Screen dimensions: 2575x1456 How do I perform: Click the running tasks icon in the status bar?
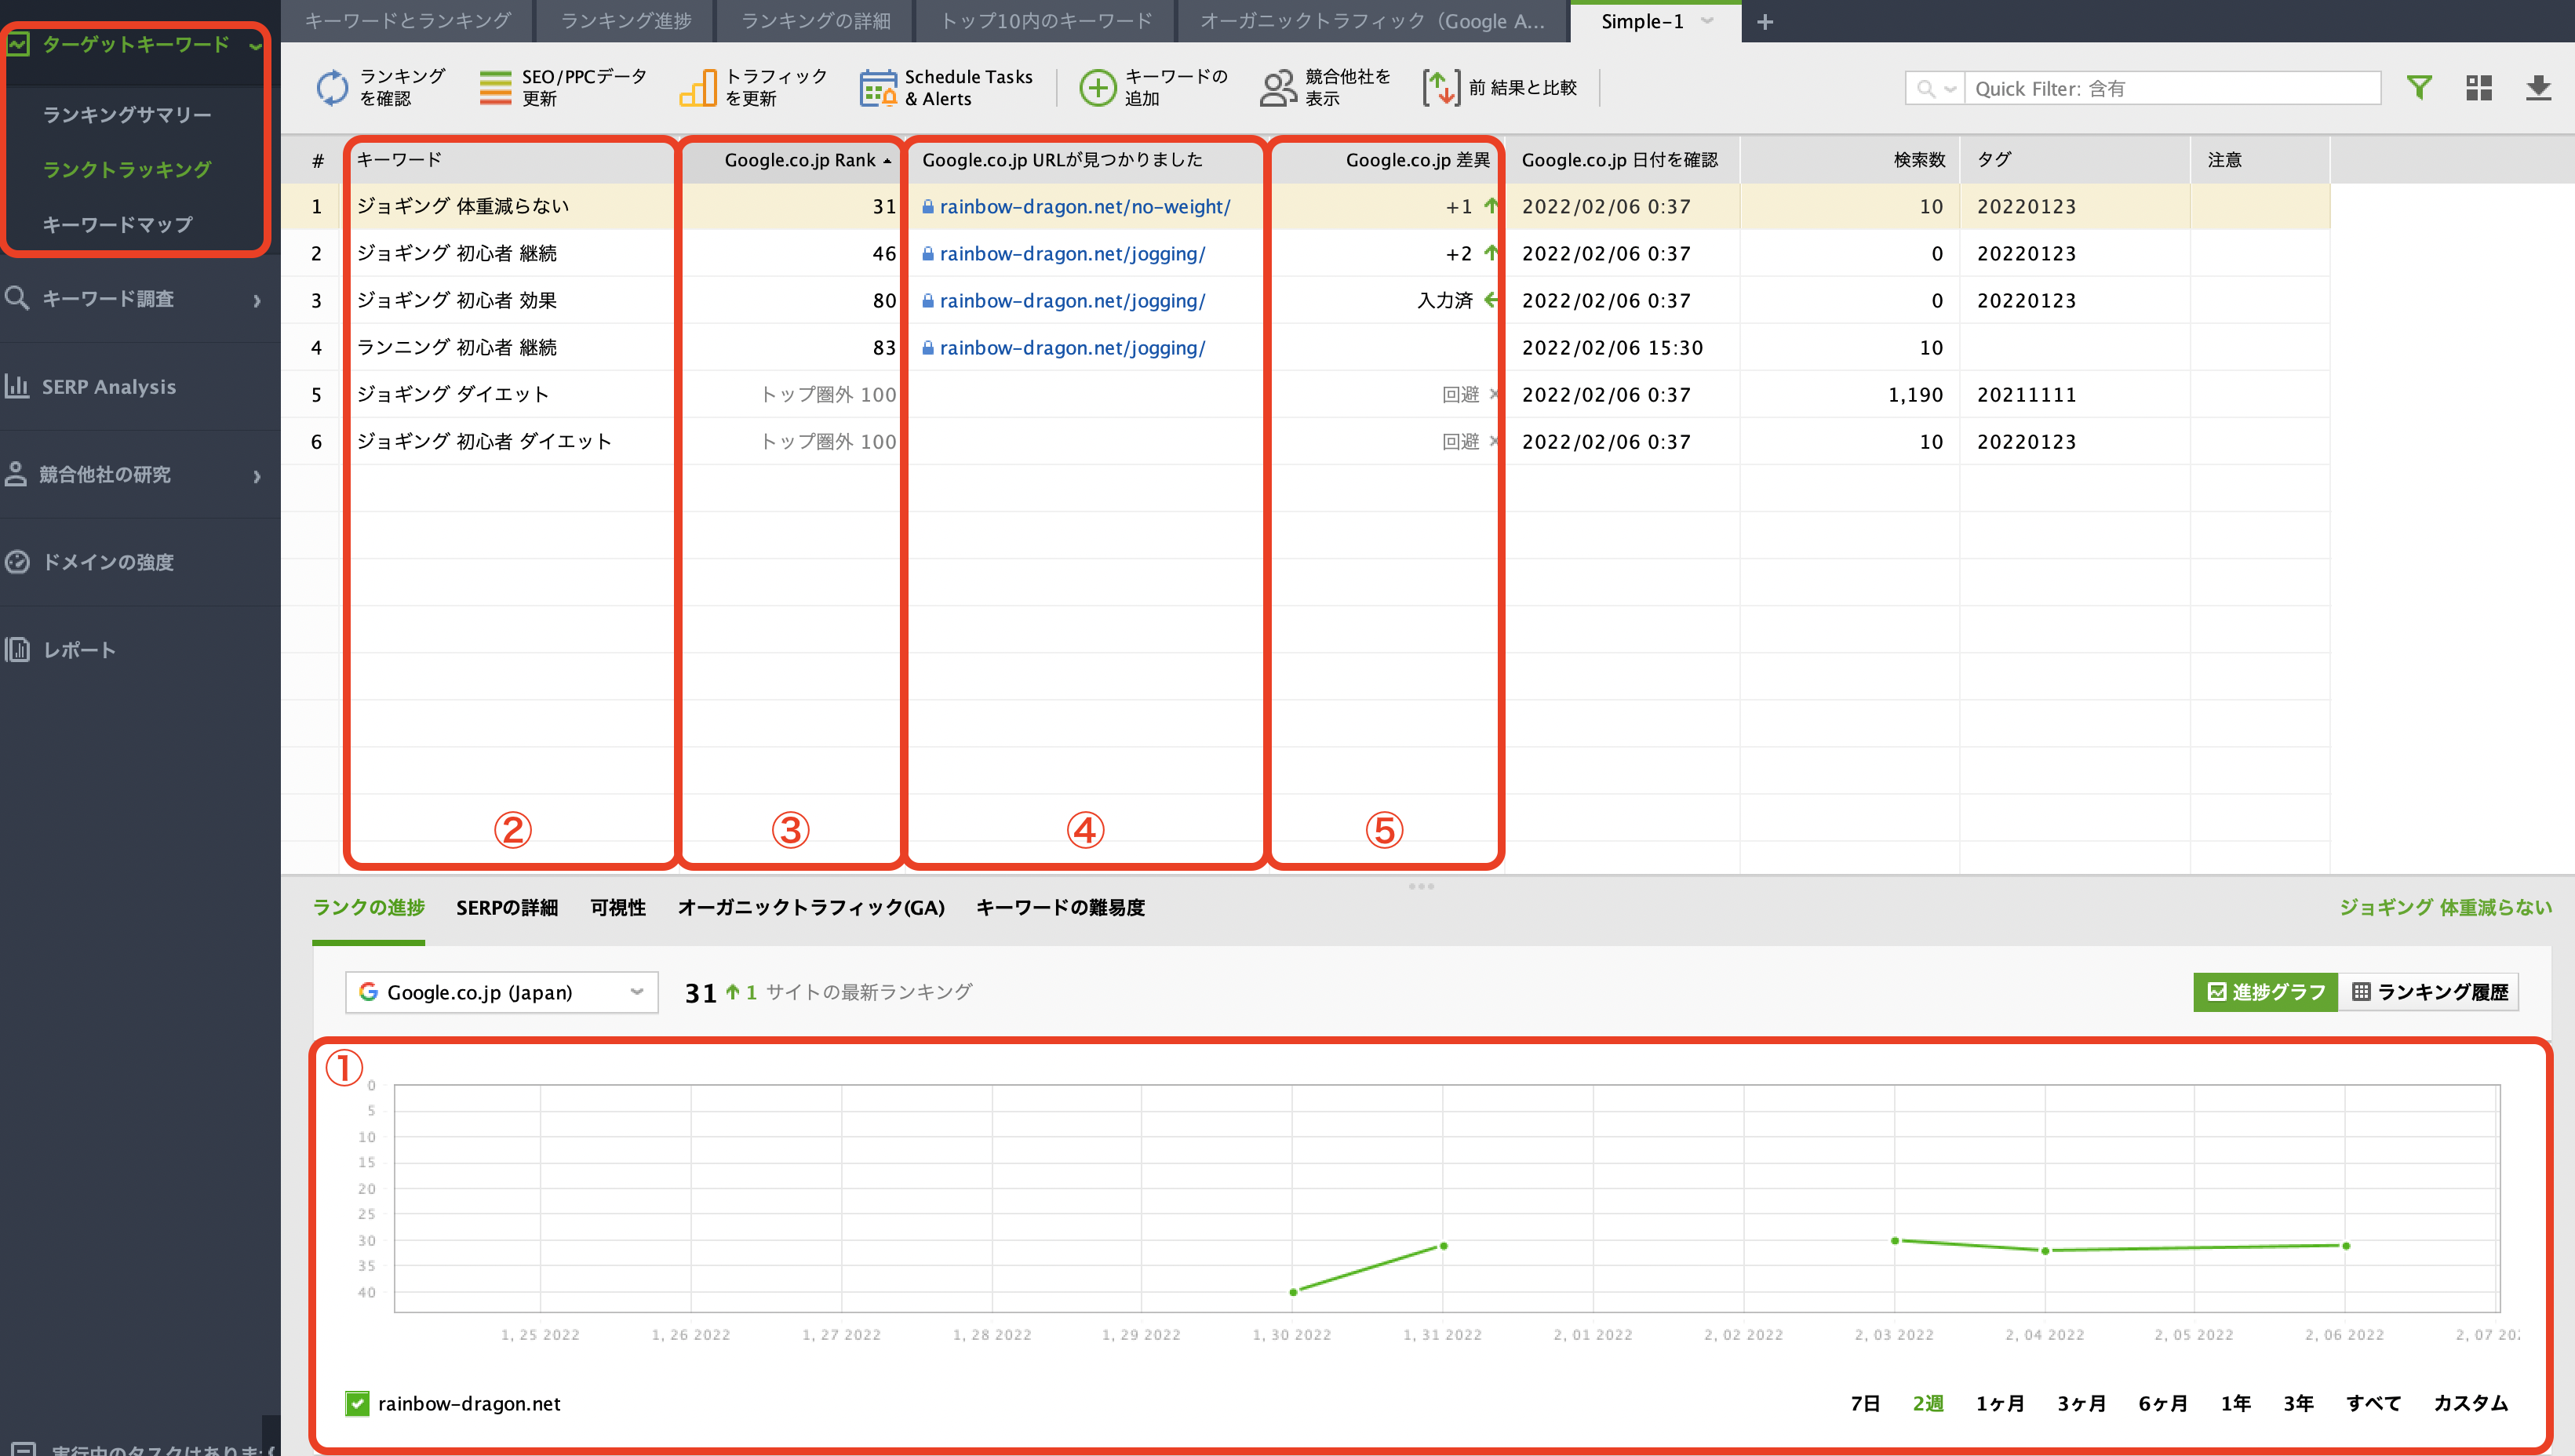tap(22, 1449)
